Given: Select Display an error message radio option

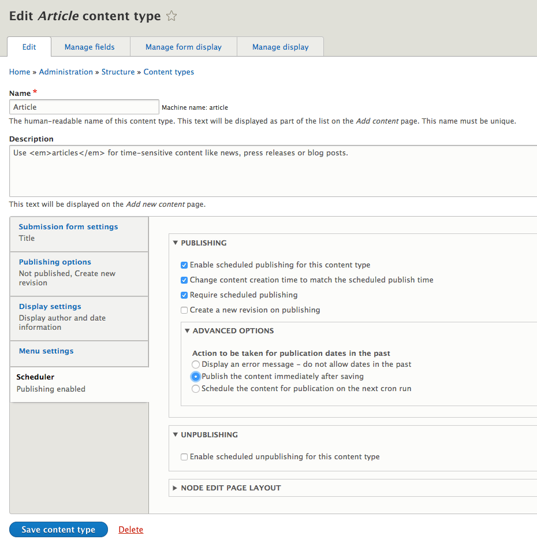Looking at the screenshot, I should coord(196,365).
